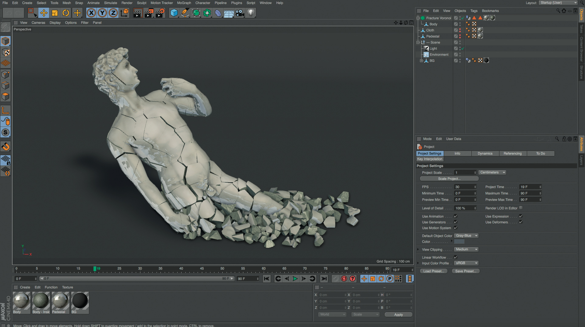Switch to the Dynamics tab
Viewport: 585px width, 327px height.
(485, 154)
